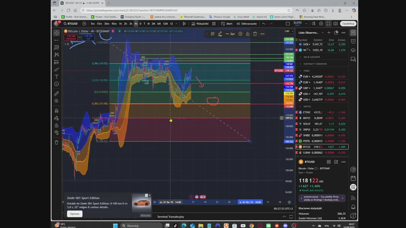Open the Terminal Transakcyjny panel tab

tap(170, 217)
